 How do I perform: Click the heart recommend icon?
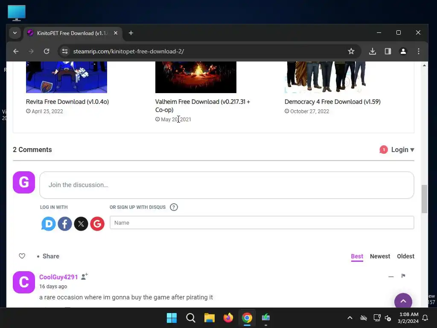[x=22, y=256]
